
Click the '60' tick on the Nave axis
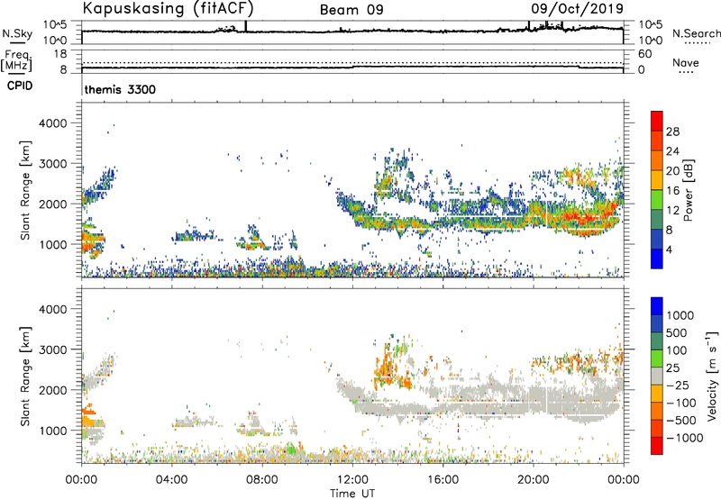(x=644, y=54)
